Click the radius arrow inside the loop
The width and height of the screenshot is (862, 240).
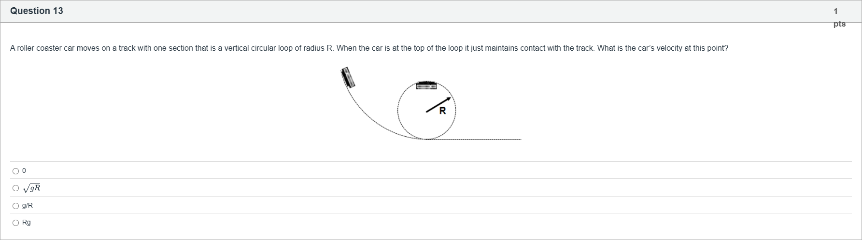pyautogui.click(x=438, y=105)
